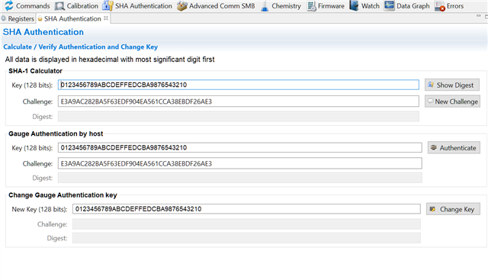Open the Errors toolbar icon
The height and width of the screenshot is (280, 488).
point(440,6)
